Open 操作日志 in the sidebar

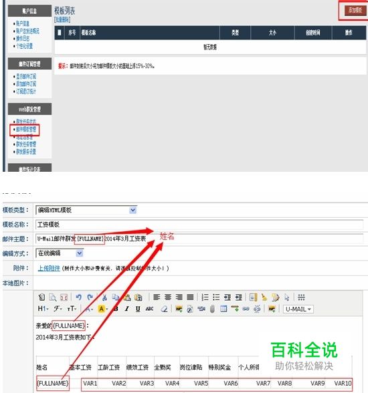pyautogui.click(x=23, y=38)
